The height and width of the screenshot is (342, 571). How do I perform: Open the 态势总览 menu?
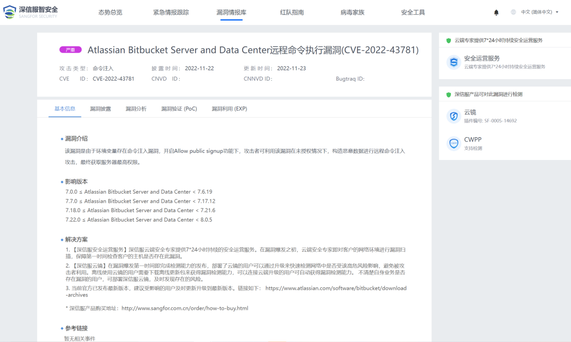point(110,12)
